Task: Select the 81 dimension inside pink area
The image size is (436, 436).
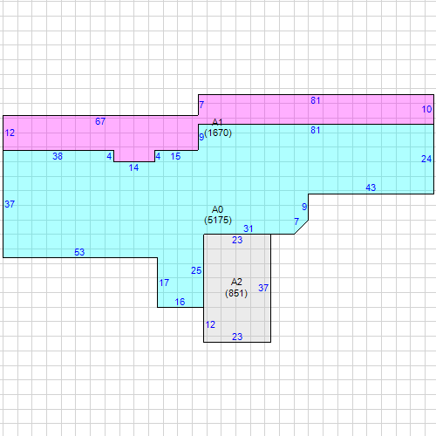Action: (x=316, y=100)
